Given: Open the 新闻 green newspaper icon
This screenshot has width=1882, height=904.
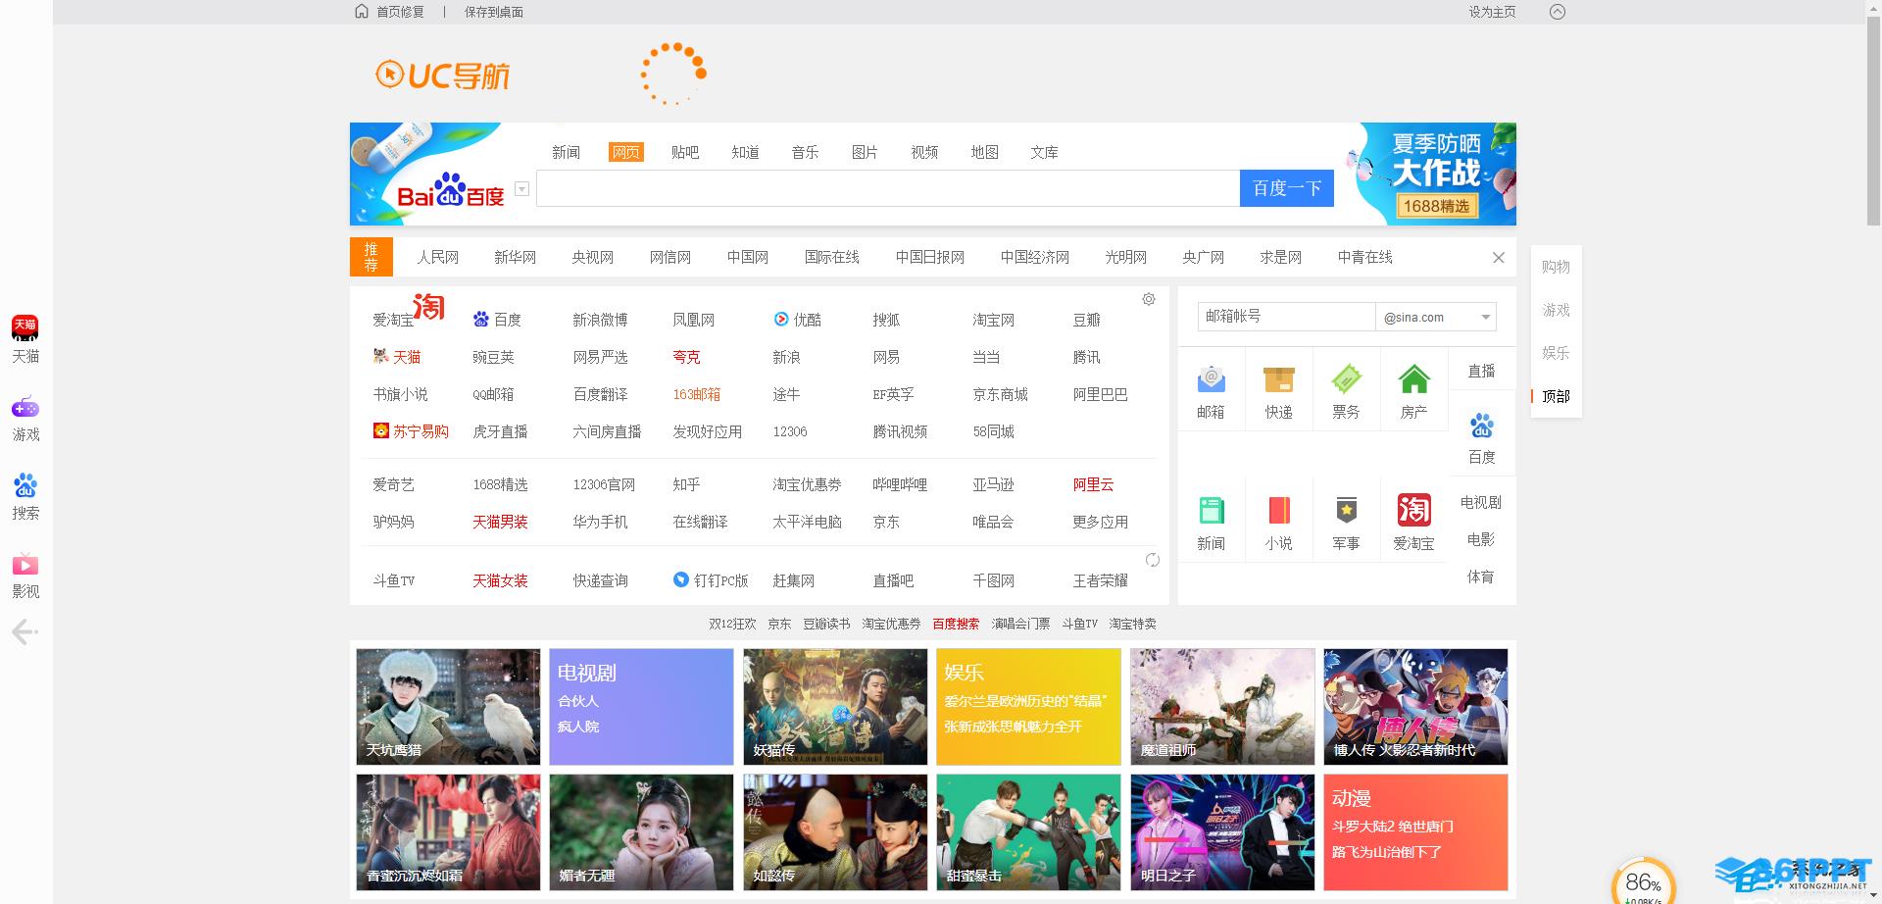Looking at the screenshot, I should point(1212,510).
